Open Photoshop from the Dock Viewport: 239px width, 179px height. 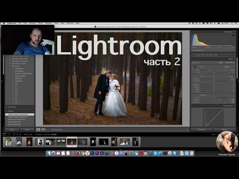92,153
